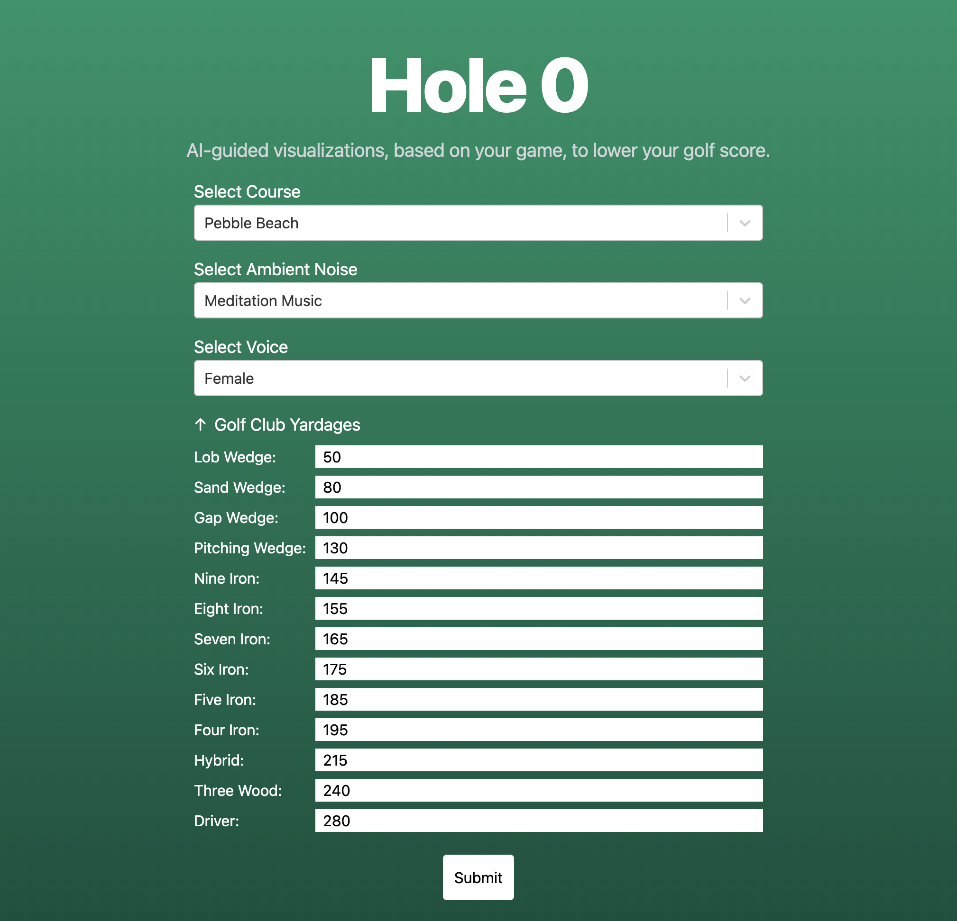Click chevron arrow in Select Voice dropdown
This screenshot has height=921, width=957.
click(x=744, y=378)
